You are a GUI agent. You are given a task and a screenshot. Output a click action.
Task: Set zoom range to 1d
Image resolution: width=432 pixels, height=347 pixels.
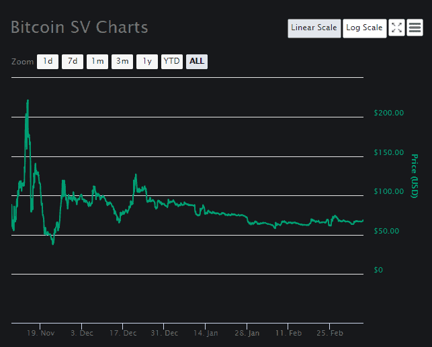(x=48, y=61)
